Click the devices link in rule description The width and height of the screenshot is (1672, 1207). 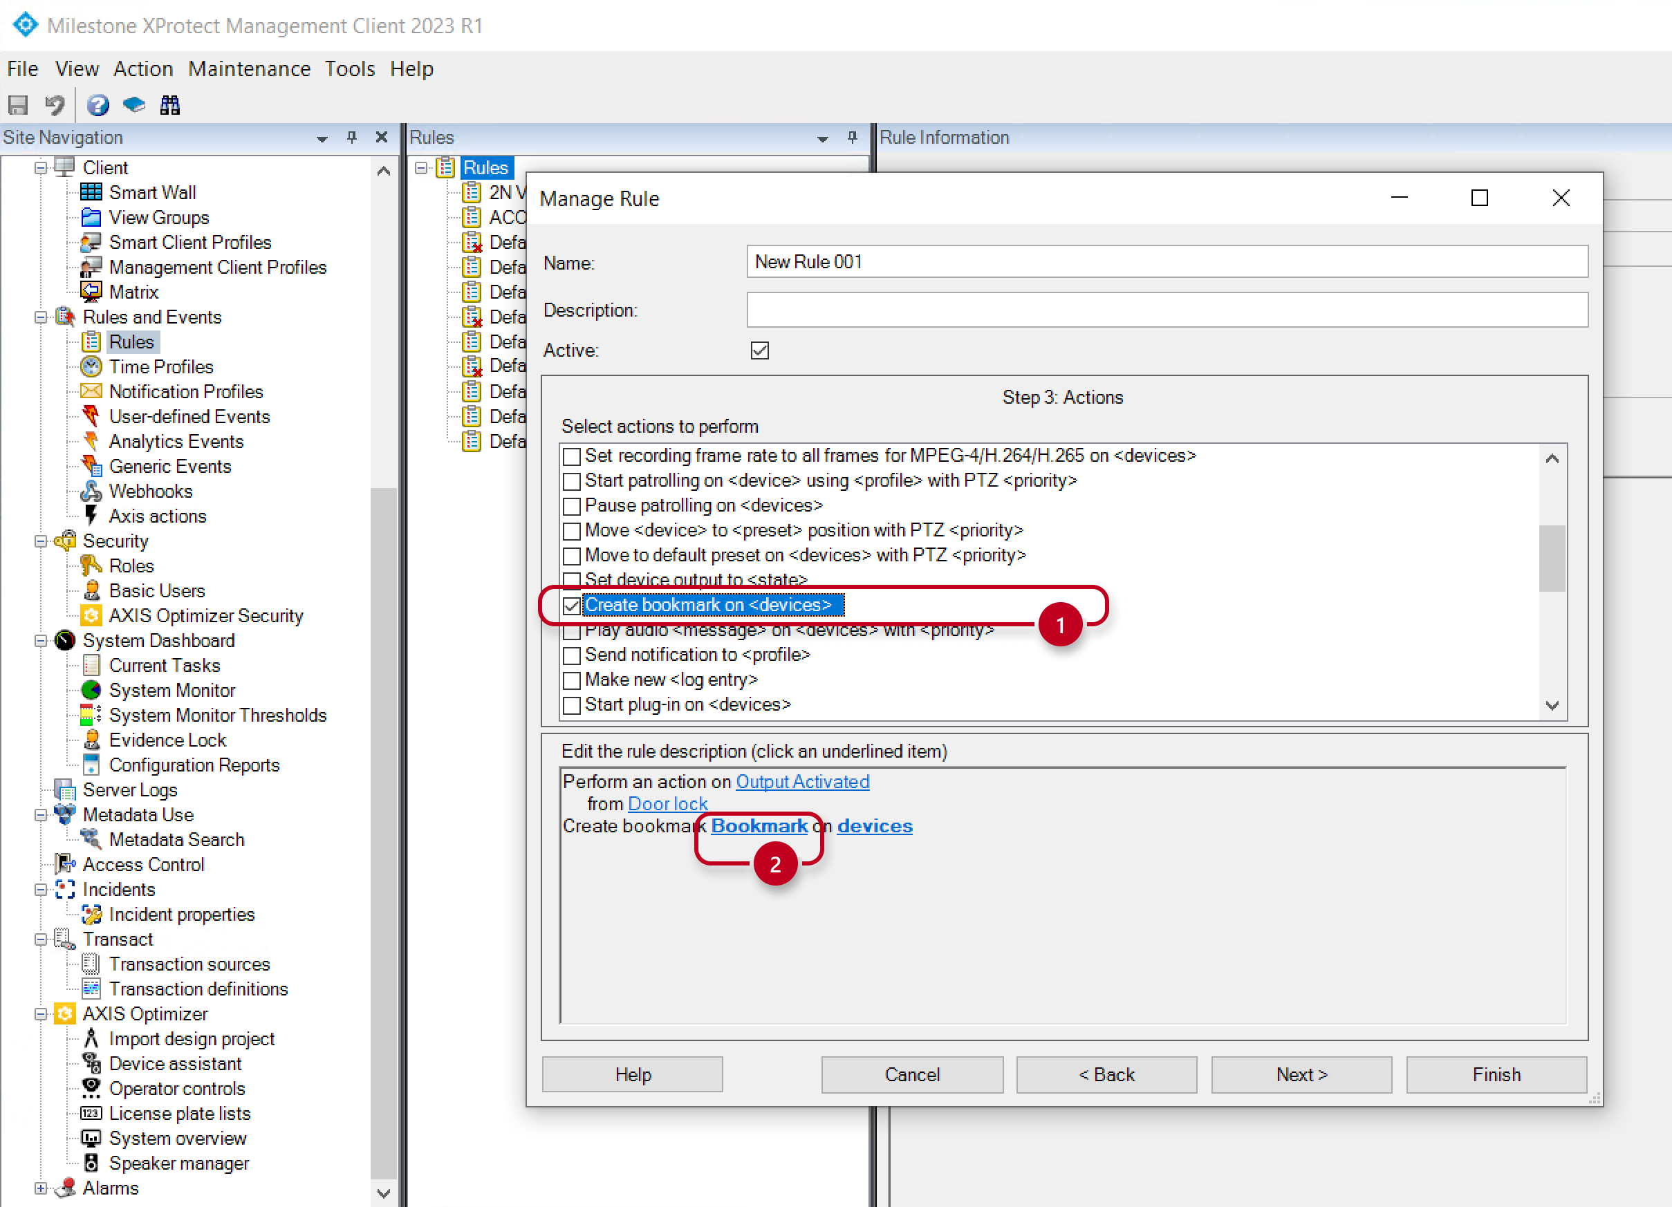click(874, 826)
